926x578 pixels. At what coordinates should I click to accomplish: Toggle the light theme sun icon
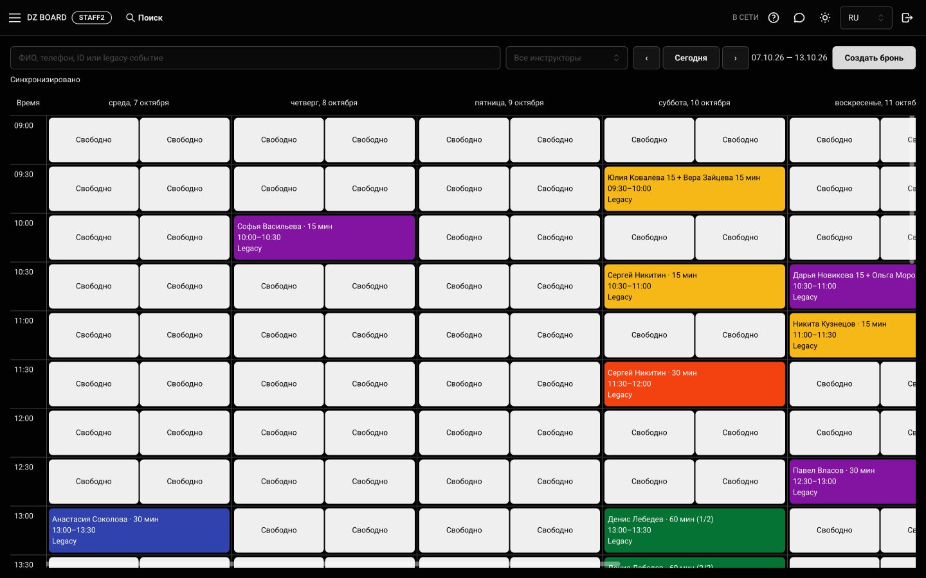(825, 18)
